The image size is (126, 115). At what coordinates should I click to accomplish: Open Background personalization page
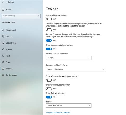(x=11, y=30)
